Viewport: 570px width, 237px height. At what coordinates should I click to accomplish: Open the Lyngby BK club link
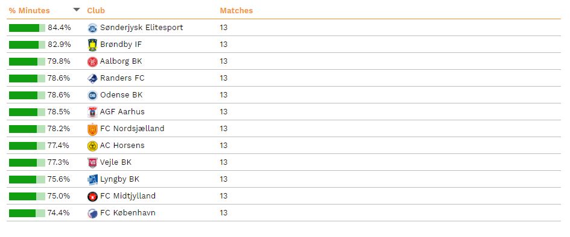point(119,179)
